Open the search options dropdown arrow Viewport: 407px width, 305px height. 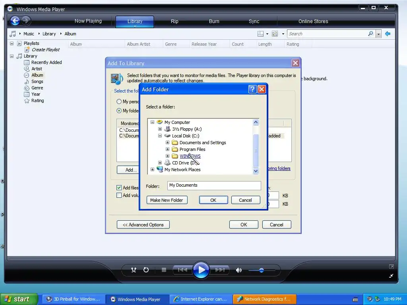pos(378,34)
